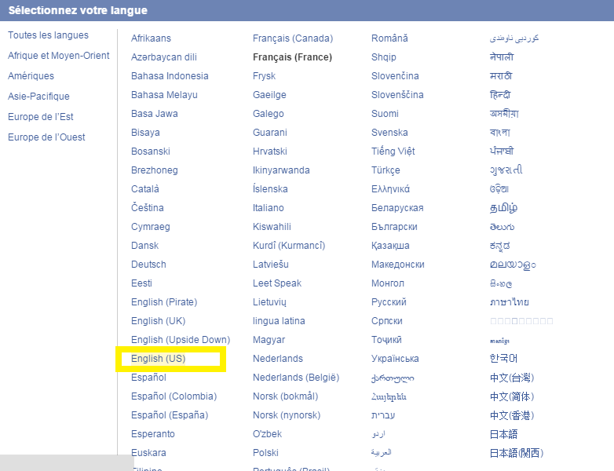Choose Français (Canada)
Screen dimensions: 614x471
click(293, 38)
